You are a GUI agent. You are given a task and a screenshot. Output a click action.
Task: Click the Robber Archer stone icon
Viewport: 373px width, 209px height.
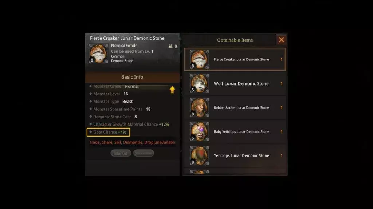pos(199,107)
